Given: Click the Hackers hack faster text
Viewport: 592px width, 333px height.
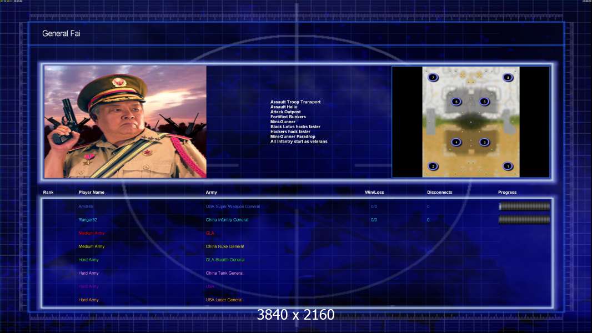Looking at the screenshot, I should pyautogui.click(x=290, y=132).
